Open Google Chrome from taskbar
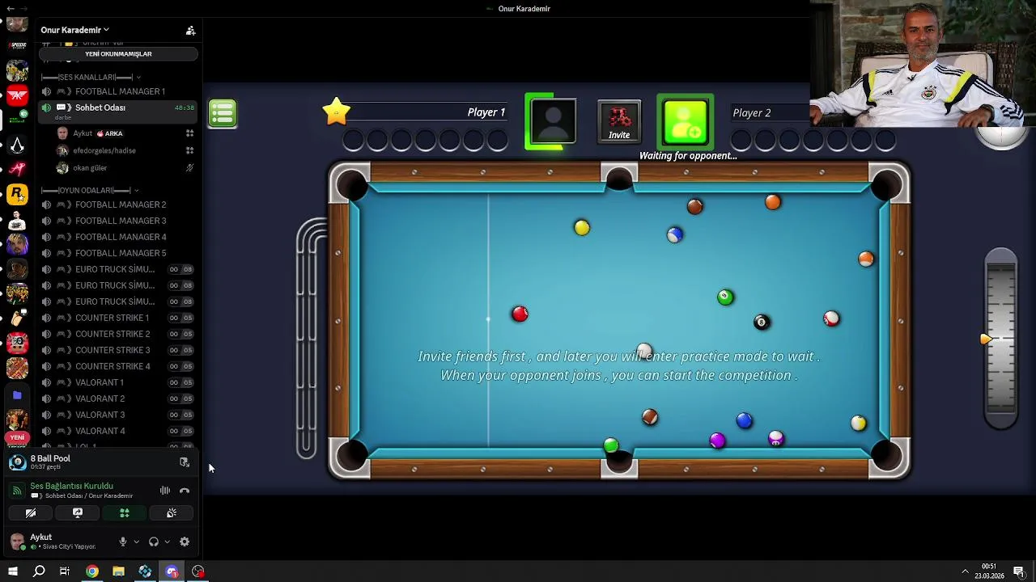Viewport: 1036px width, 582px height. click(x=92, y=571)
